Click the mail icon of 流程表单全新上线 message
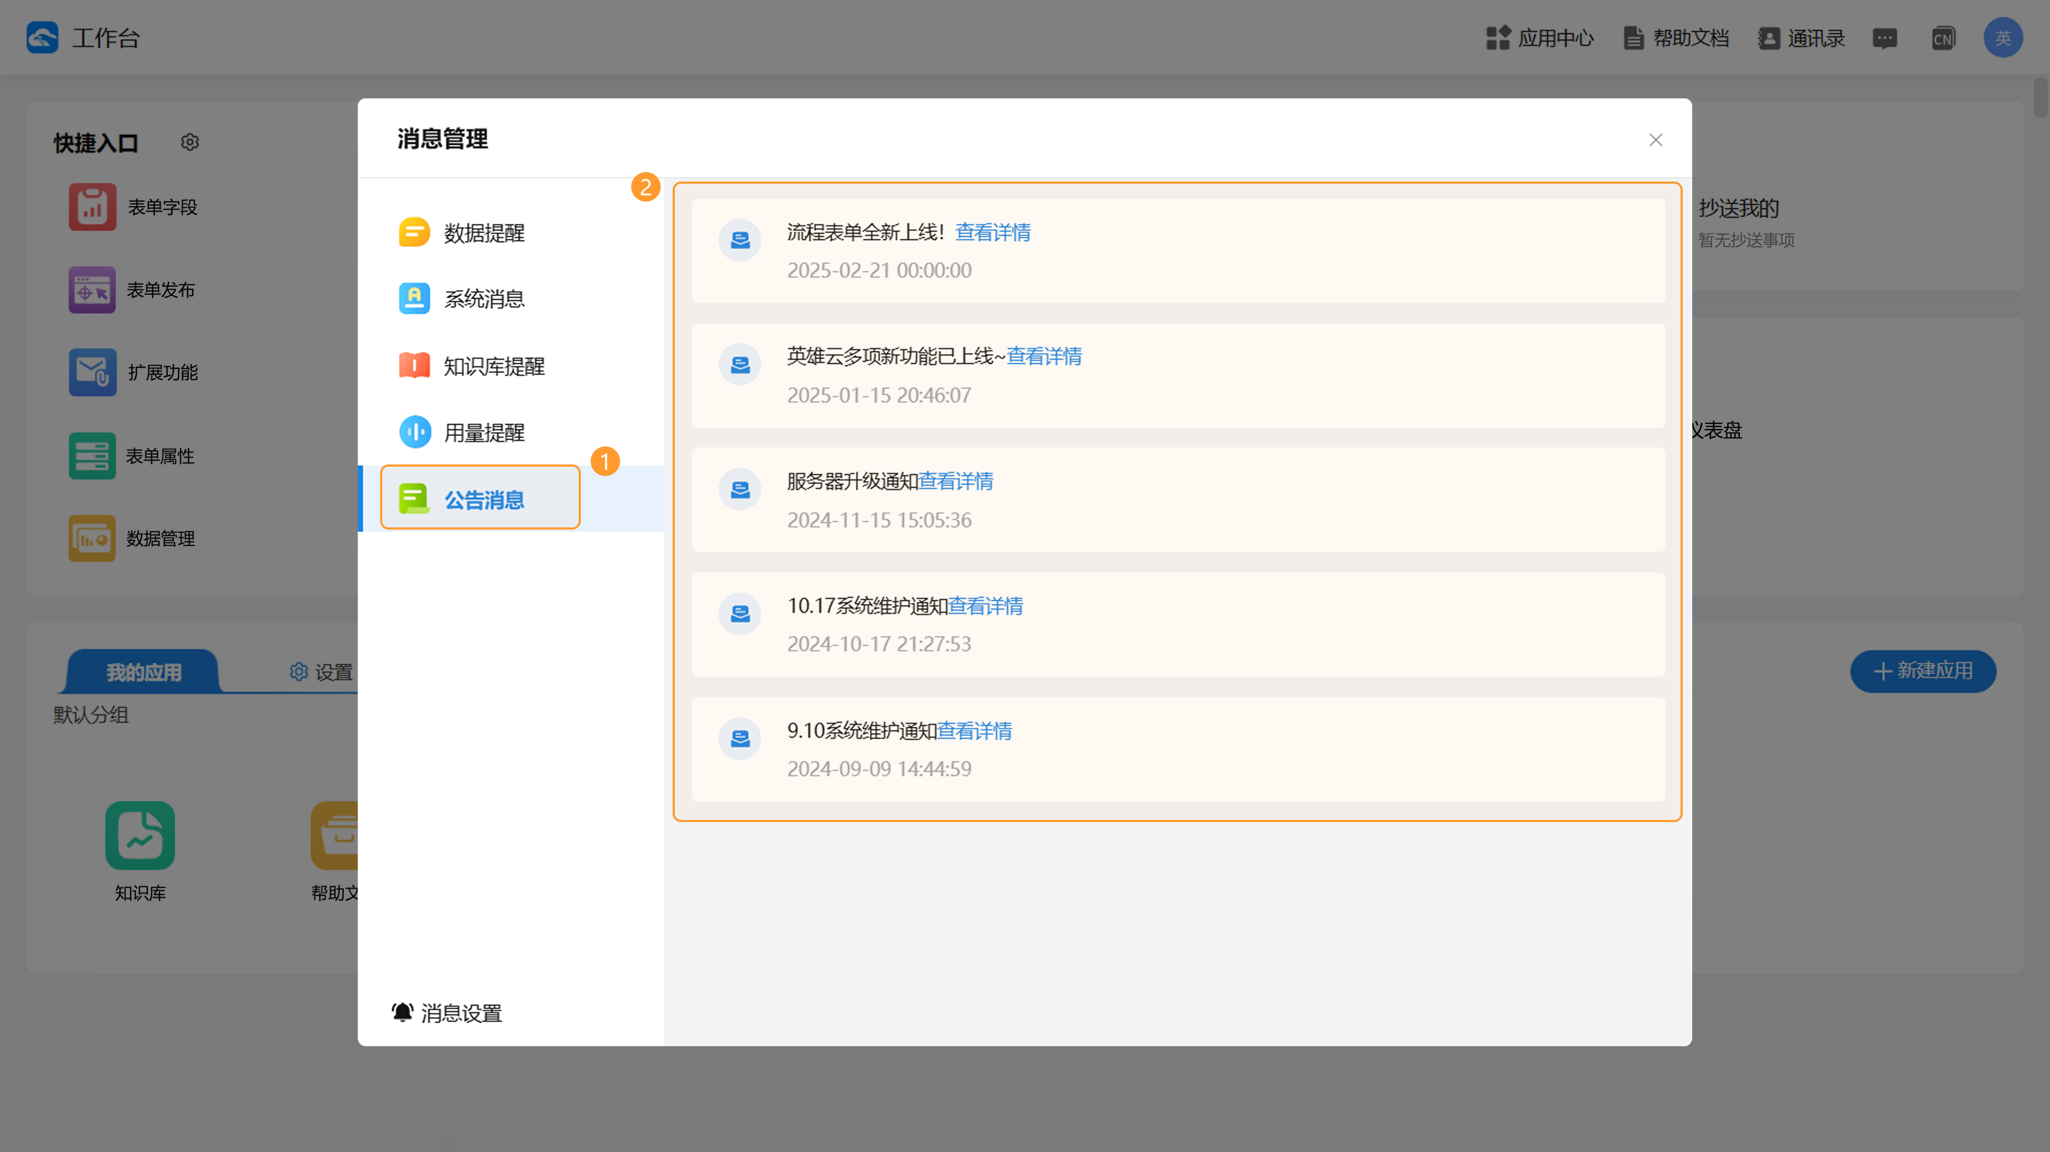This screenshot has width=2050, height=1152. point(740,240)
